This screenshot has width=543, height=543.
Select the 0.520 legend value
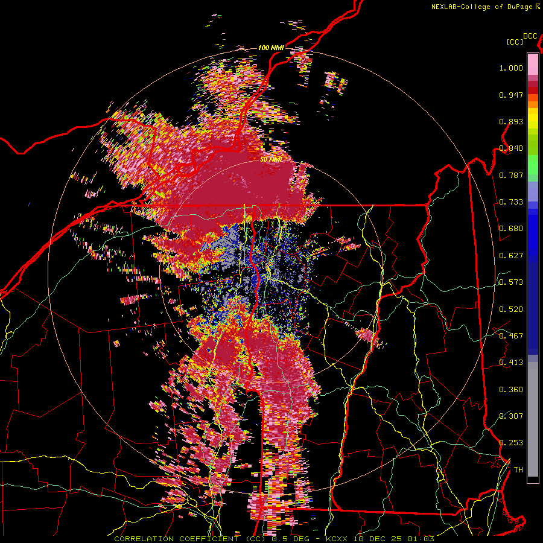point(511,309)
